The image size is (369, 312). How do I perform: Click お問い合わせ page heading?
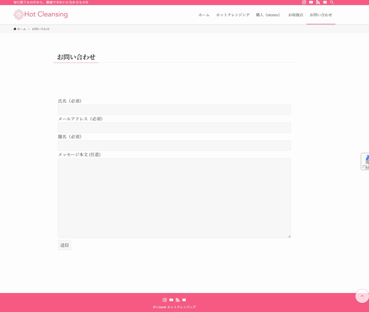(x=76, y=57)
